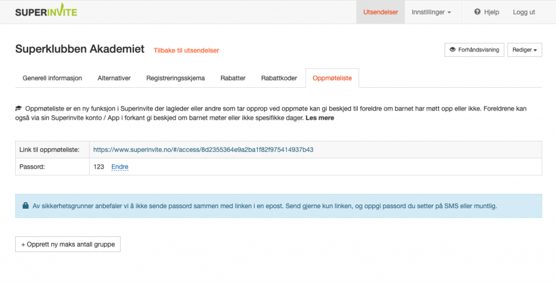Switch to the Alternativer tab
The width and height of the screenshot is (556, 283).
coord(114,78)
